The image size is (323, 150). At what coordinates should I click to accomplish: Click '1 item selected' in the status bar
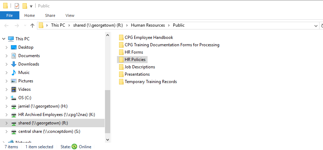(x=39, y=147)
